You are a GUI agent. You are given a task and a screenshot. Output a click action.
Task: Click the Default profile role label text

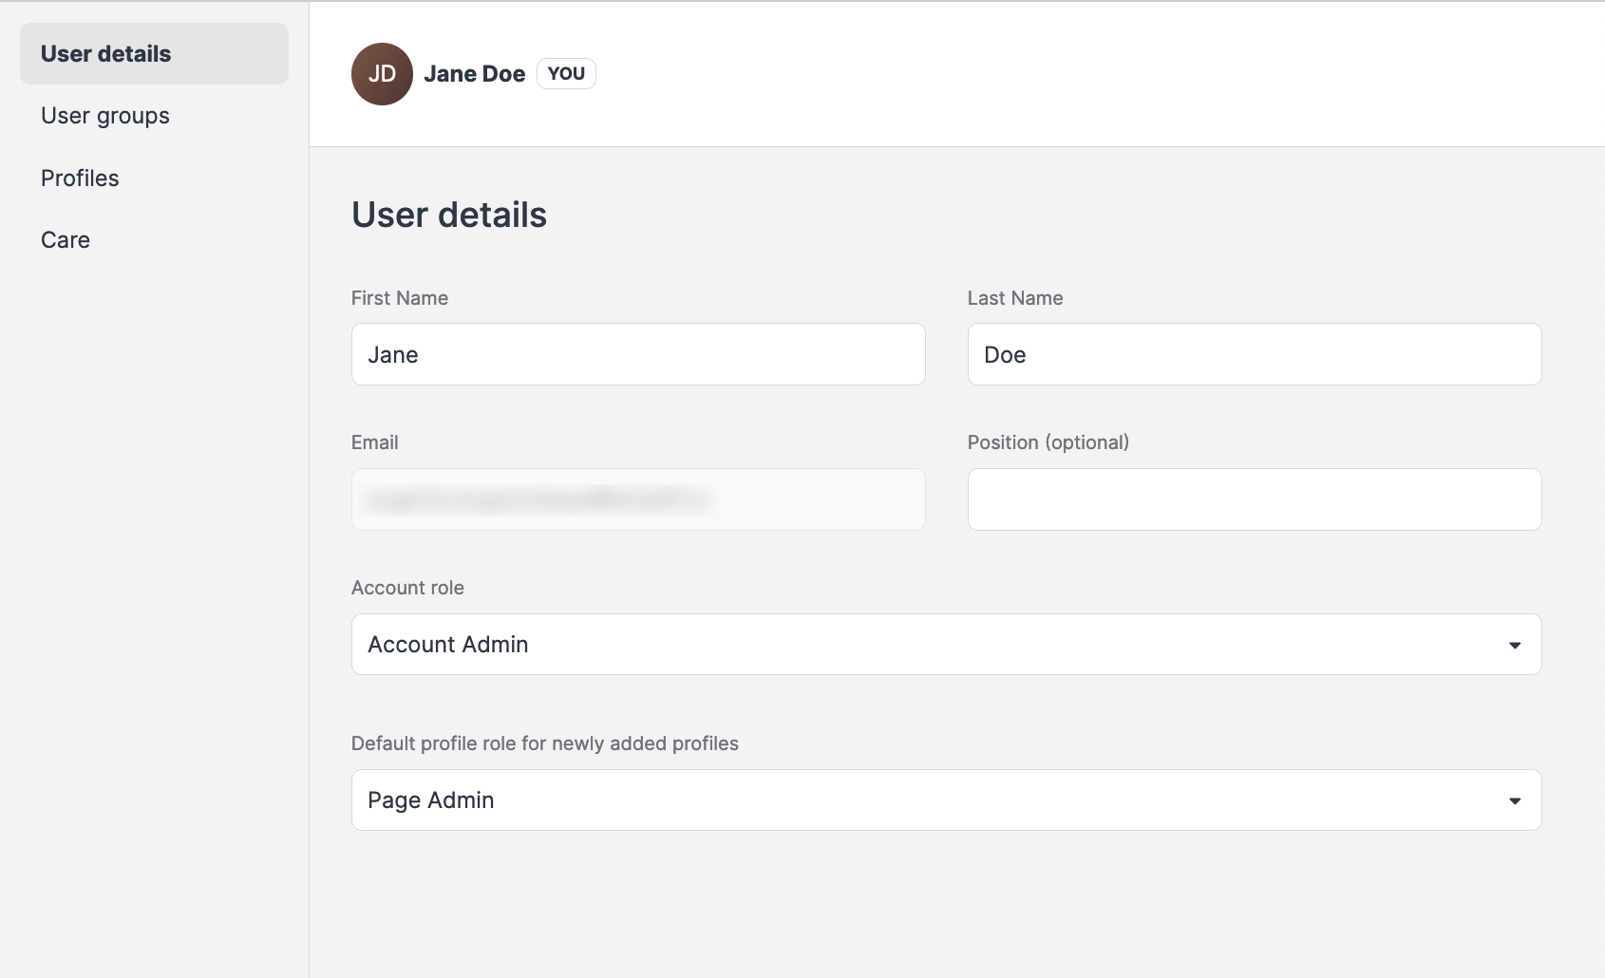coord(544,743)
